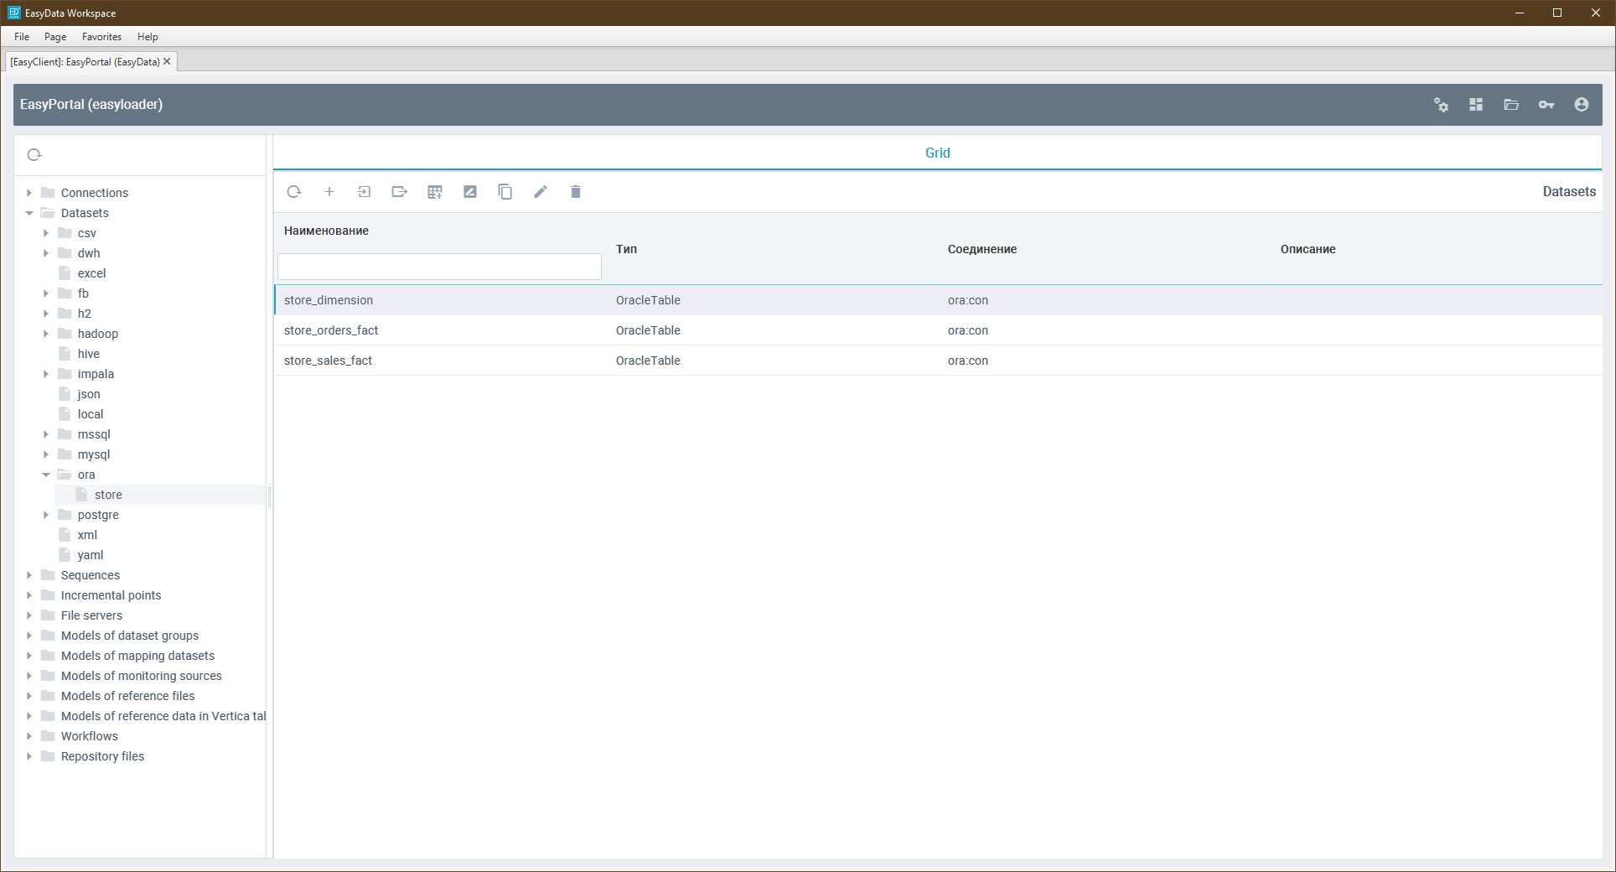Select the Repository files tree node

click(102, 756)
